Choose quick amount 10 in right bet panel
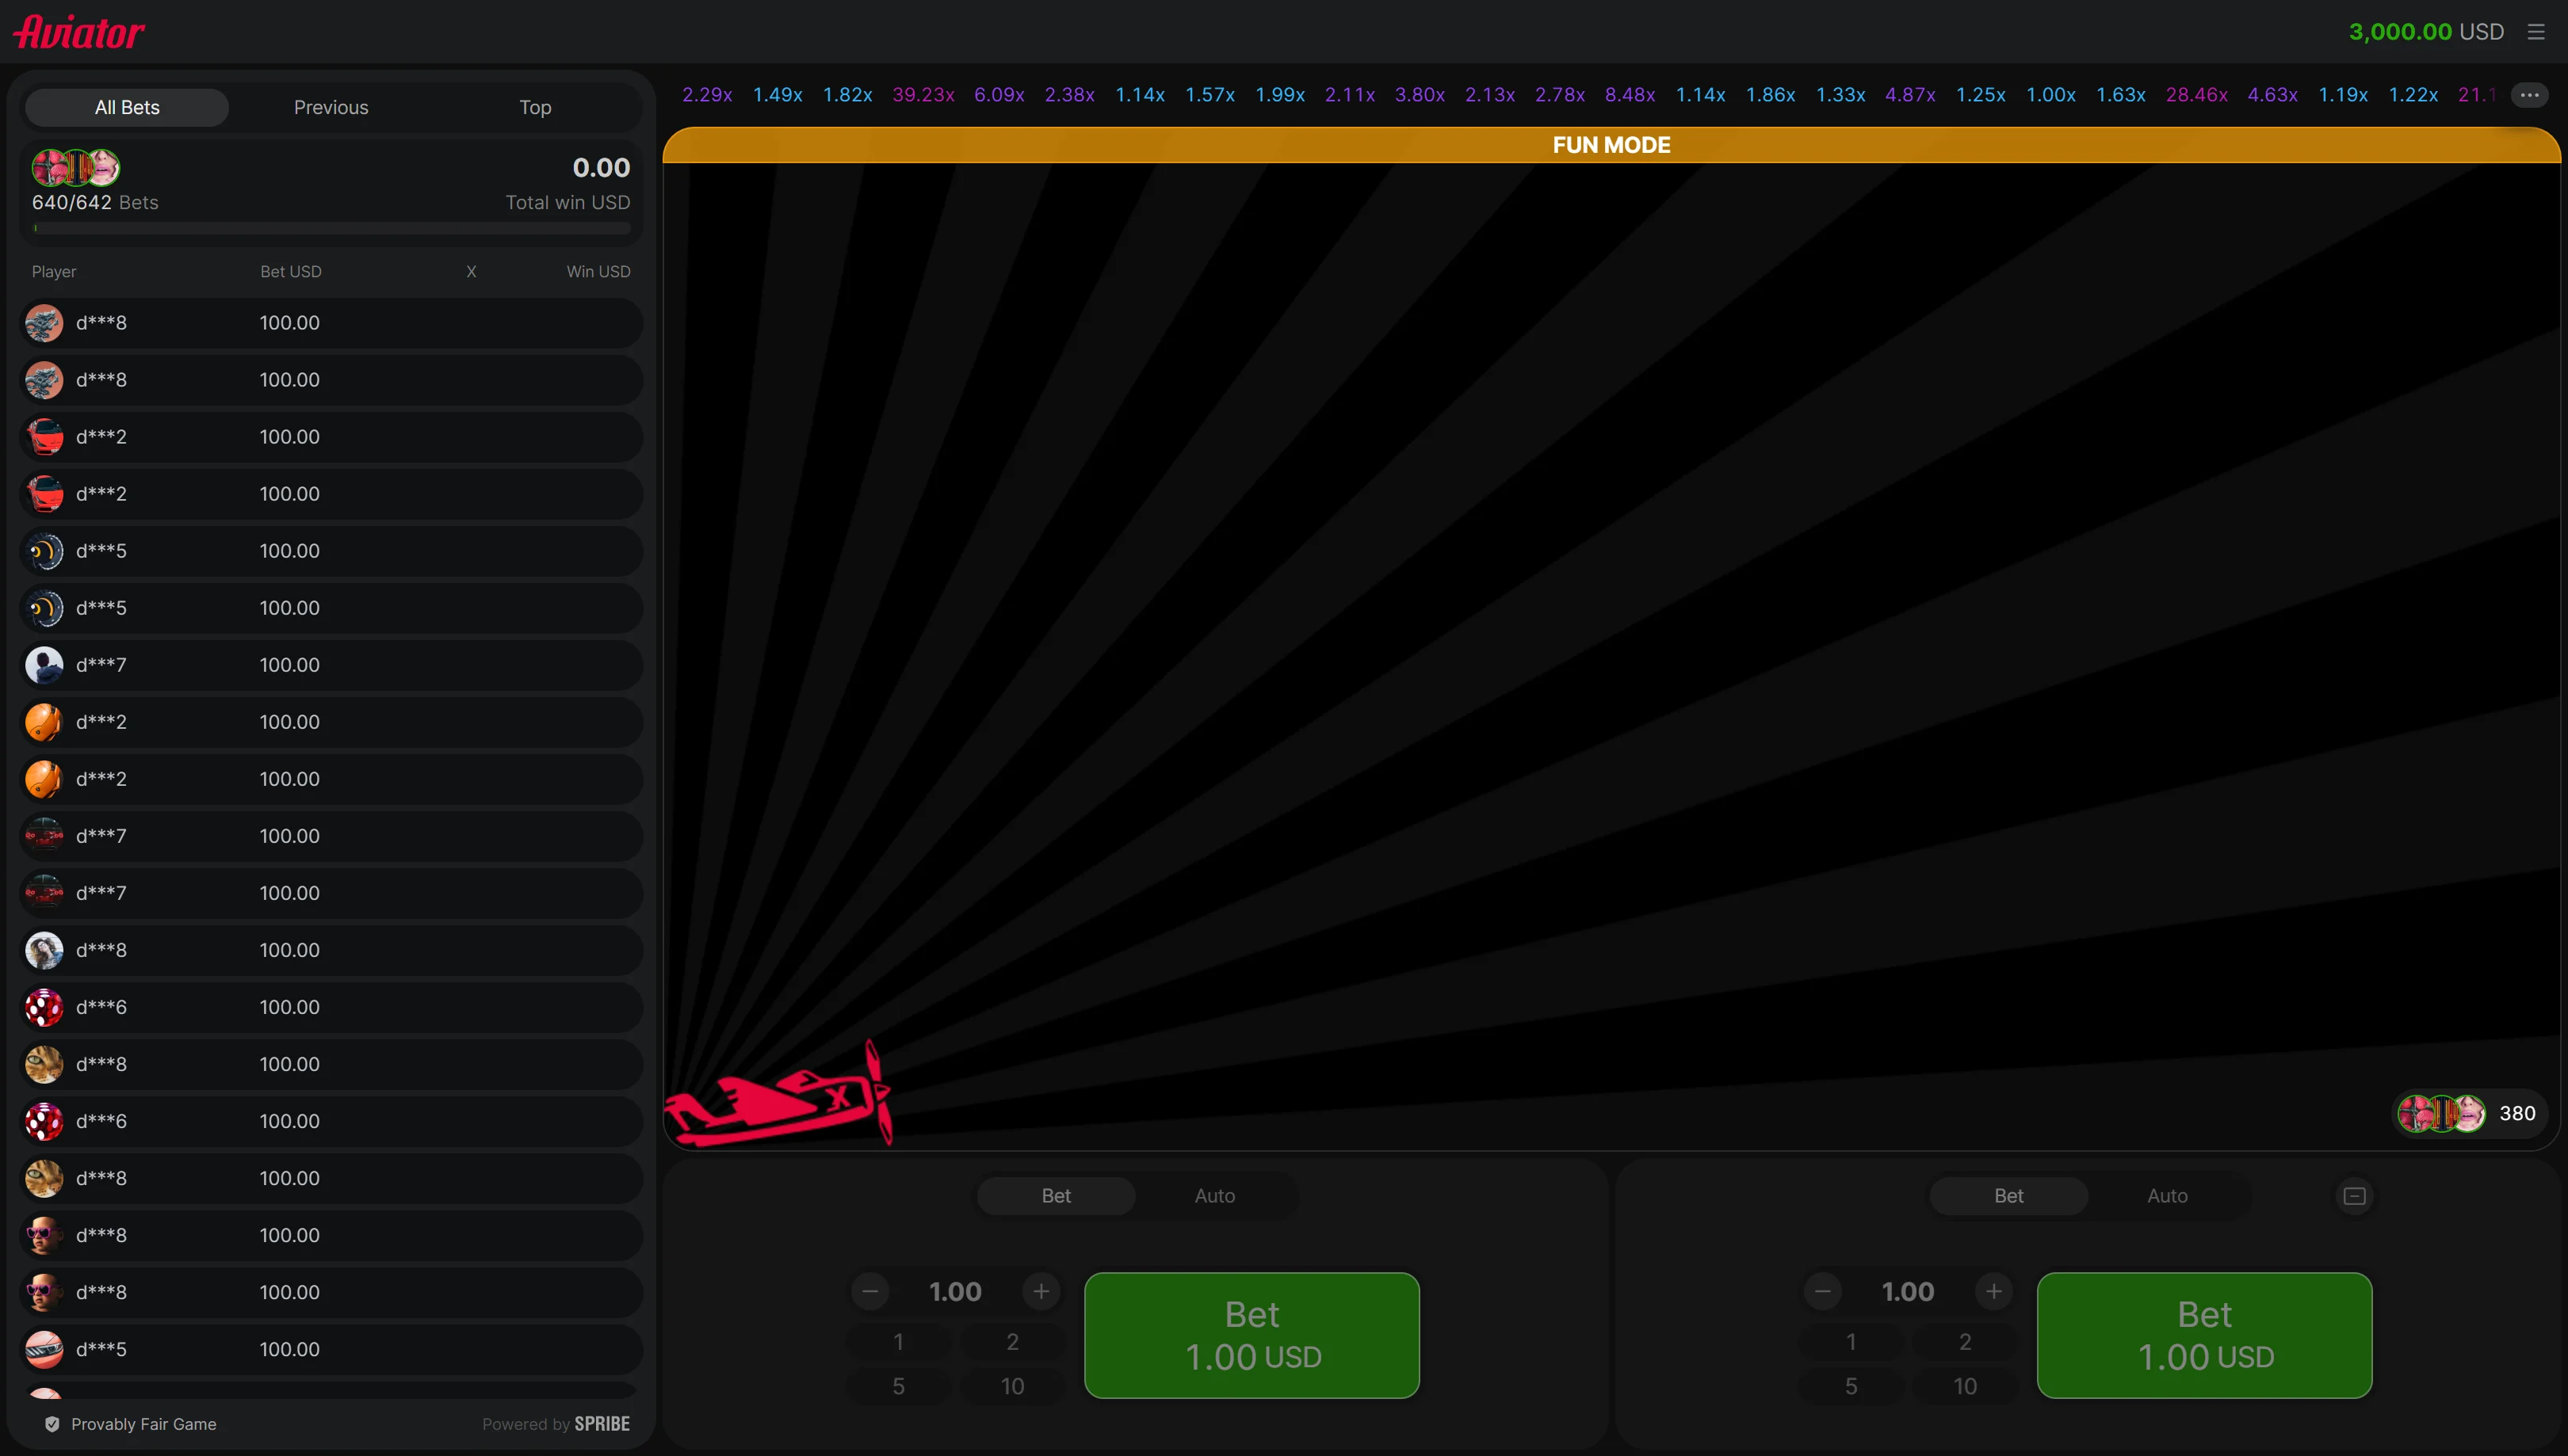The image size is (2568, 1456). (x=1965, y=1386)
